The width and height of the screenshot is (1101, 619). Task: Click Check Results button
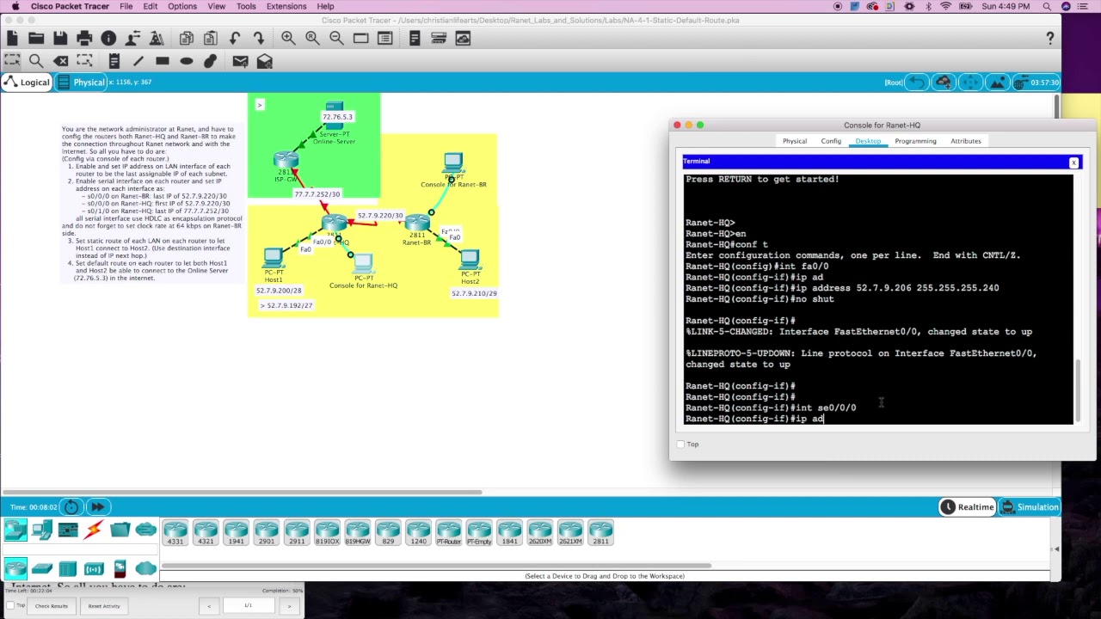(x=52, y=606)
